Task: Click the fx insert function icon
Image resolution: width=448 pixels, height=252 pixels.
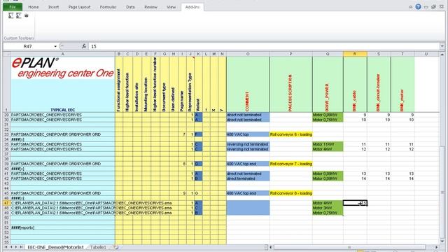Action: [x=84, y=46]
